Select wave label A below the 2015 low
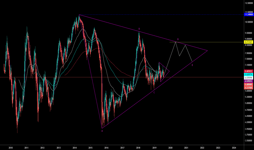Viewport: 254px width, 150px height. 102,131
